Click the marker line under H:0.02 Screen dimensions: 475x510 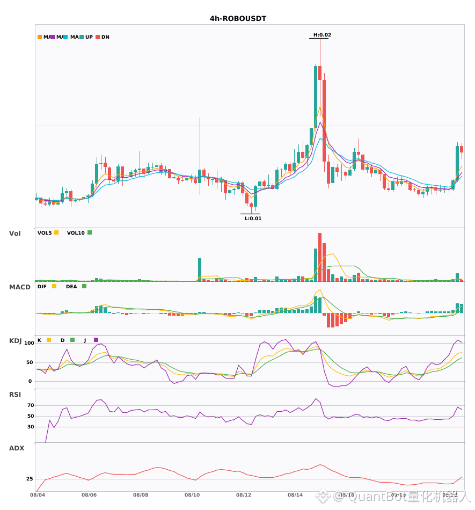[319, 38]
